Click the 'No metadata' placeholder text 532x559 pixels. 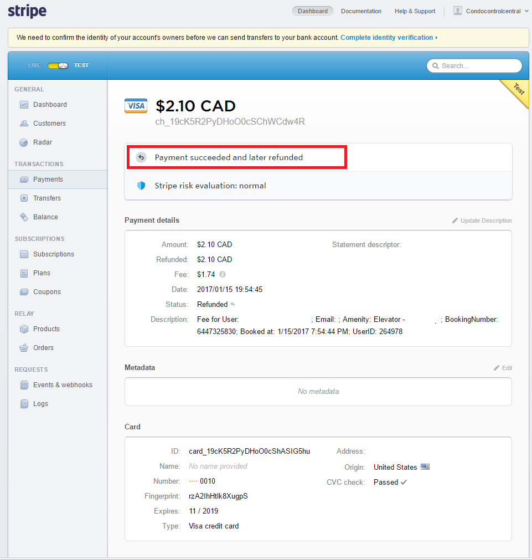[x=318, y=392]
